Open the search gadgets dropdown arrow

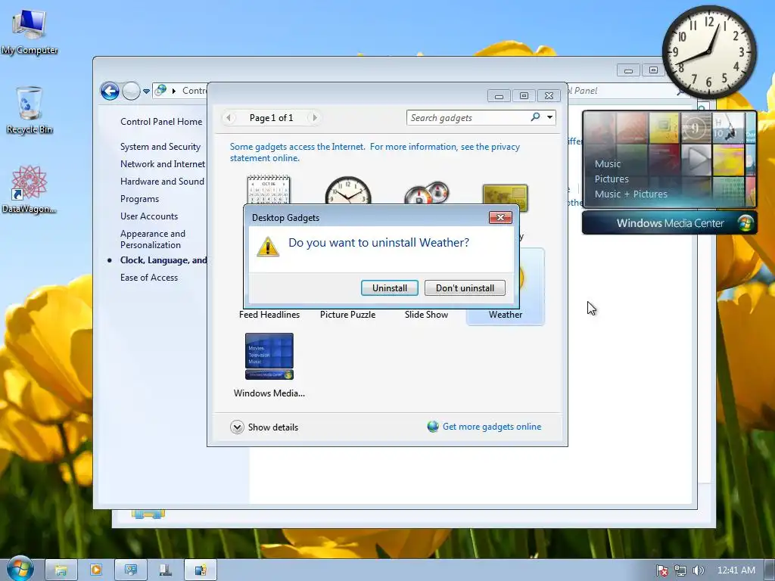pos(549,117)
